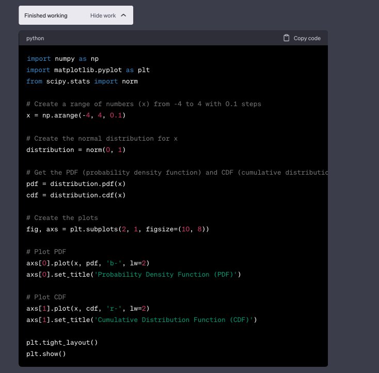Click the comment starting 'Get the PDF'
The height and width of the screenshot is (373, 379).
tap(177, 173)
